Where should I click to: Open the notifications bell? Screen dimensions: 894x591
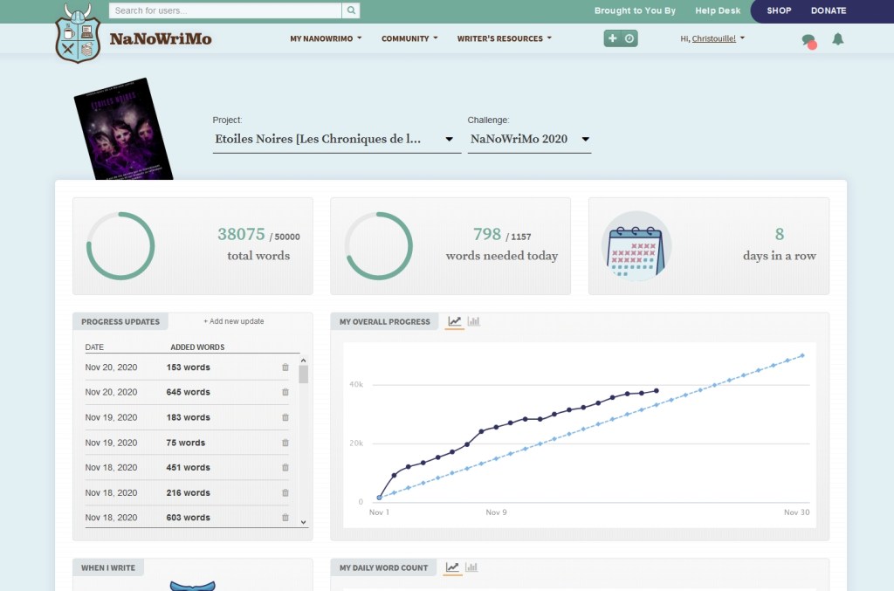(838, 39)
